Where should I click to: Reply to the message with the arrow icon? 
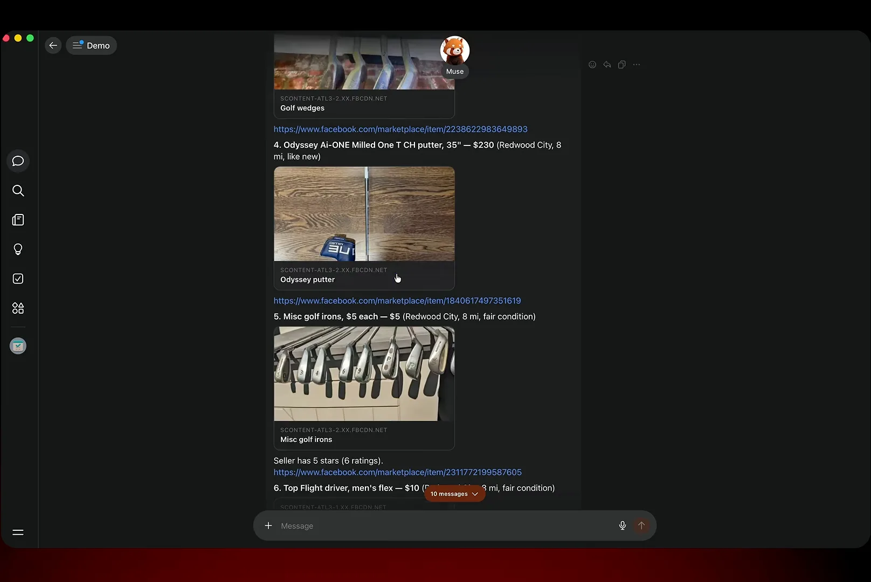[607, 65]
